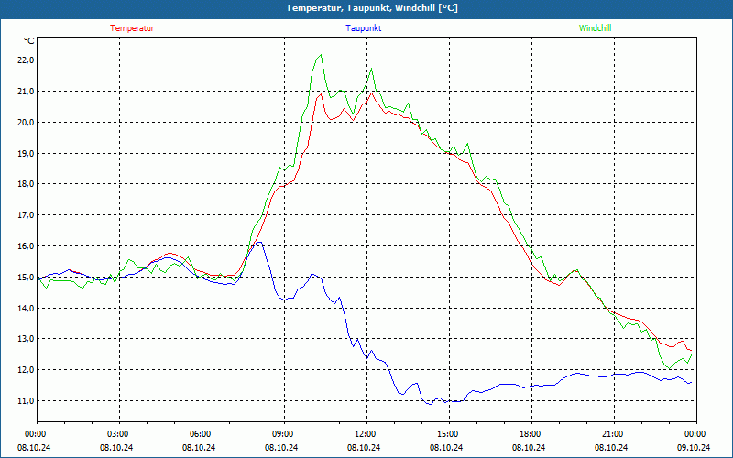Select the 11,0 y-axis value
The image size is (733, 458).
[24, 401]
